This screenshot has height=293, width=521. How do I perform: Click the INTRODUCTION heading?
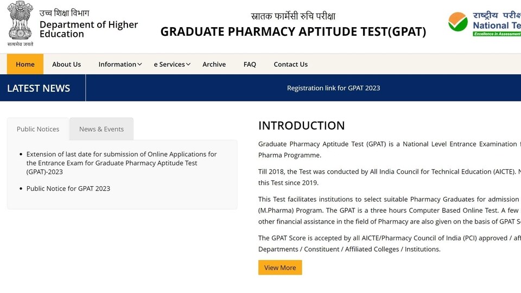(301, 125)
